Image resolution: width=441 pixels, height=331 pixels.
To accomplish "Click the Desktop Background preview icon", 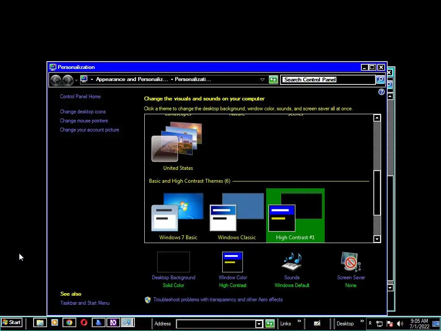I will [x=174, y=262].
